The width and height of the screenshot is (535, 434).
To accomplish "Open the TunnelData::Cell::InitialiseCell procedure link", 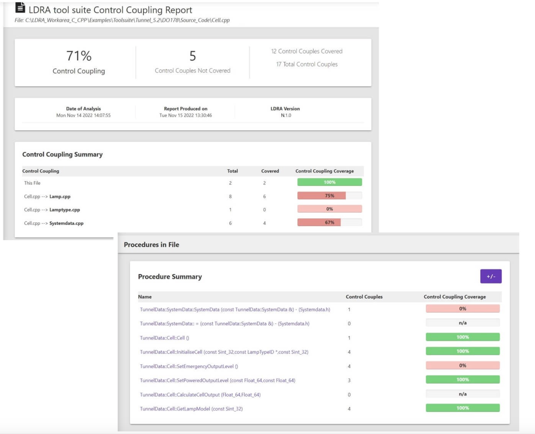I will coord(224,352).
